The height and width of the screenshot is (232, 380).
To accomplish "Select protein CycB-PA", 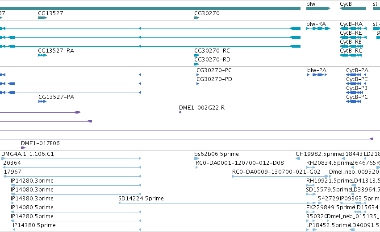I will [357, 70].
